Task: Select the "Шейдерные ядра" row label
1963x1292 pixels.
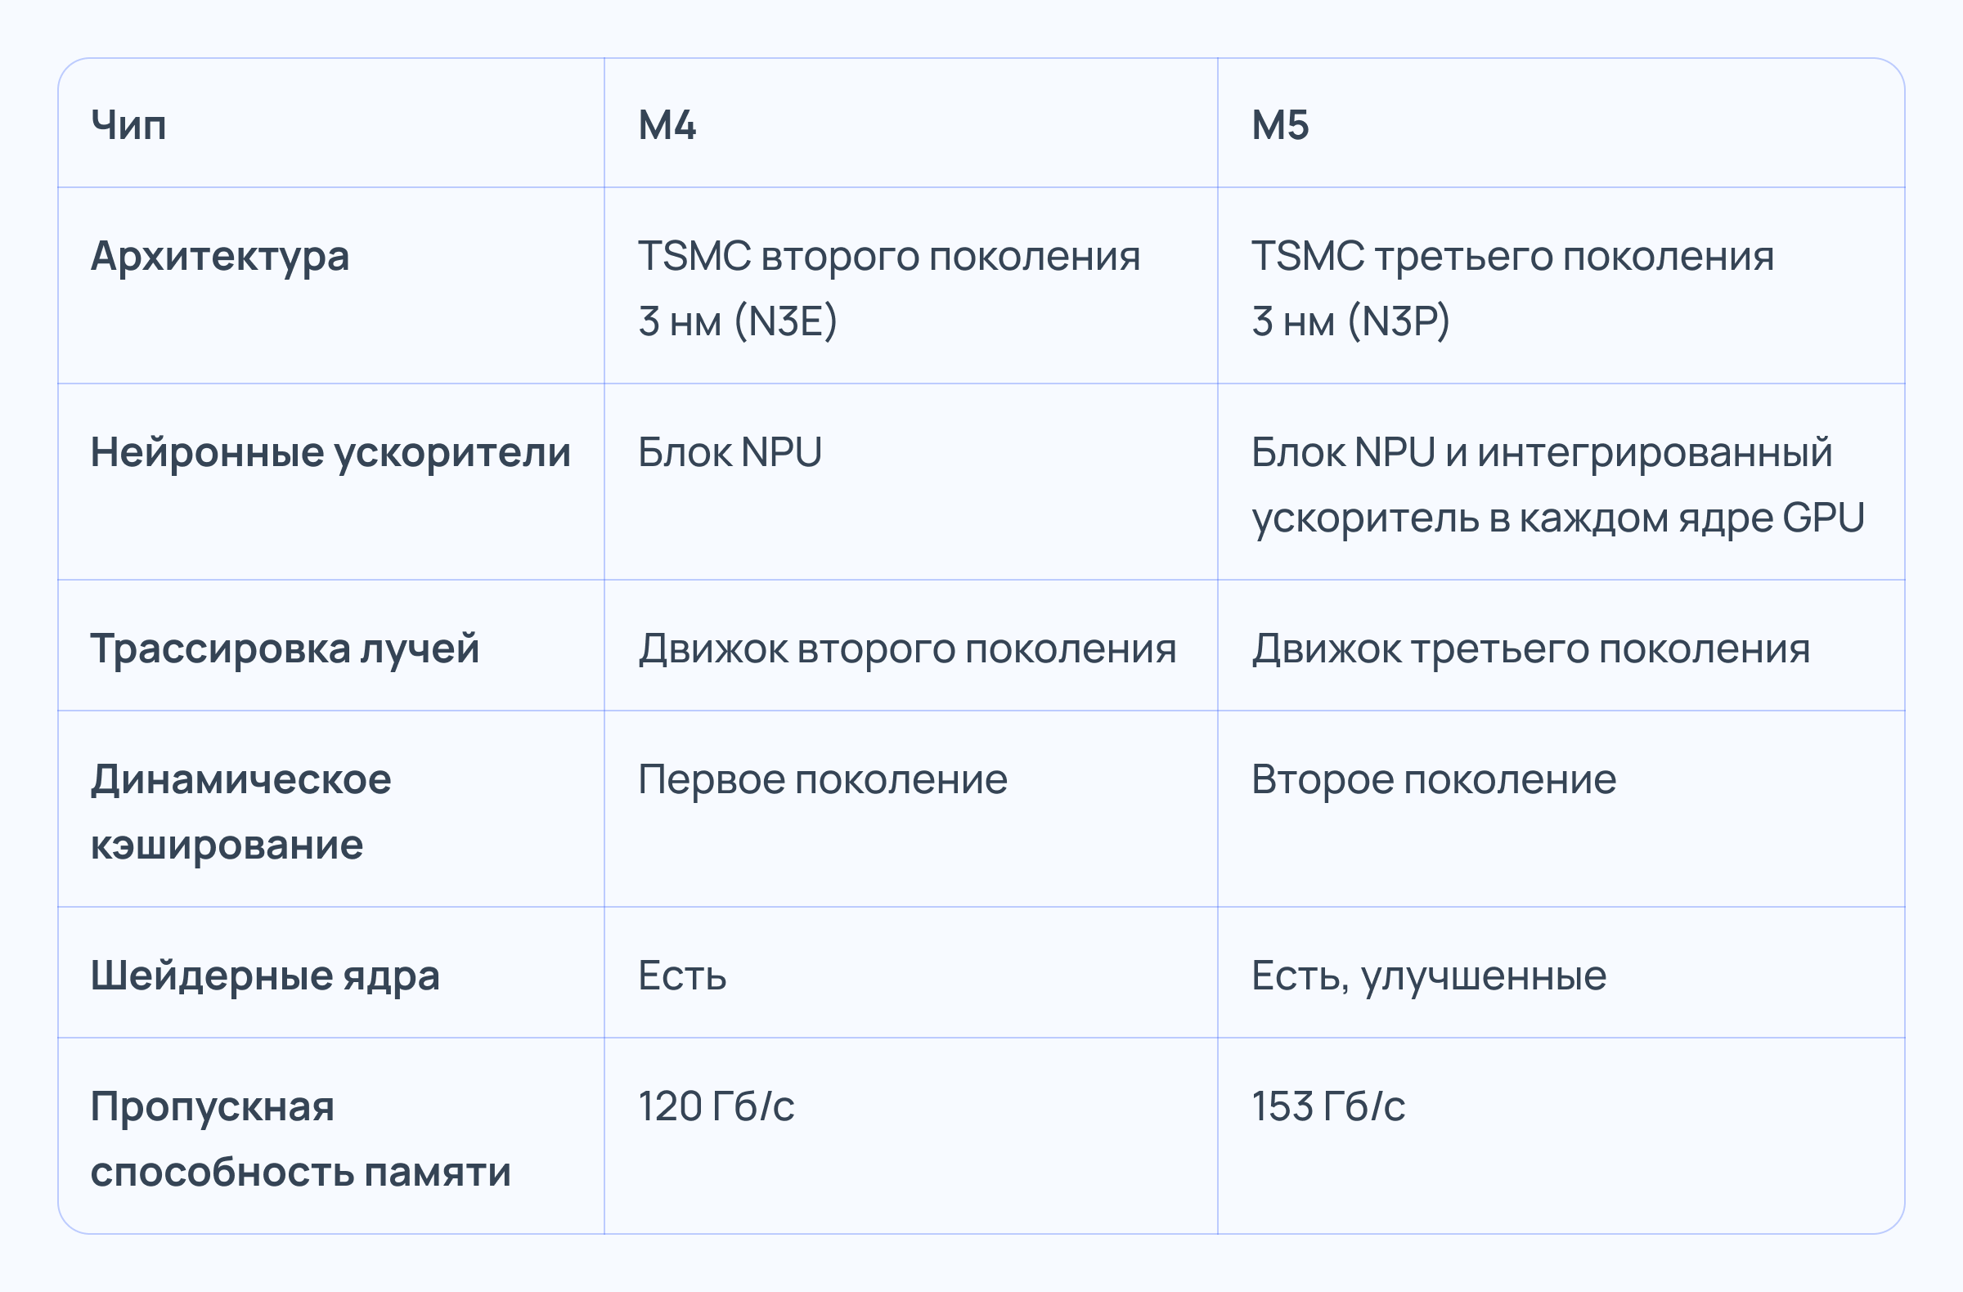Action: pos(265,976)
